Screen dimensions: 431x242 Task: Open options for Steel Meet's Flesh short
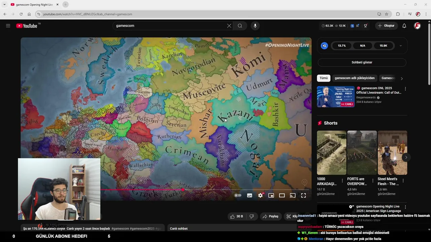click(403, 180)
